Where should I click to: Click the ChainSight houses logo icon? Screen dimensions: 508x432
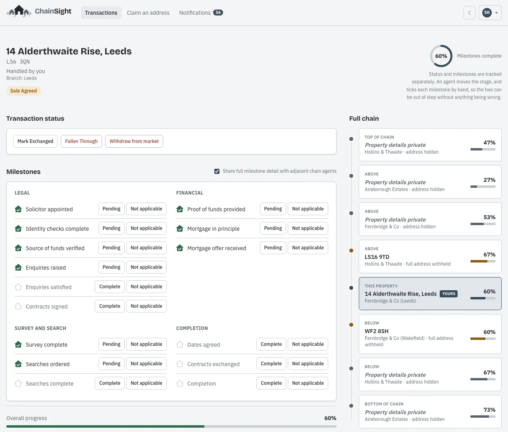point(19,12)
